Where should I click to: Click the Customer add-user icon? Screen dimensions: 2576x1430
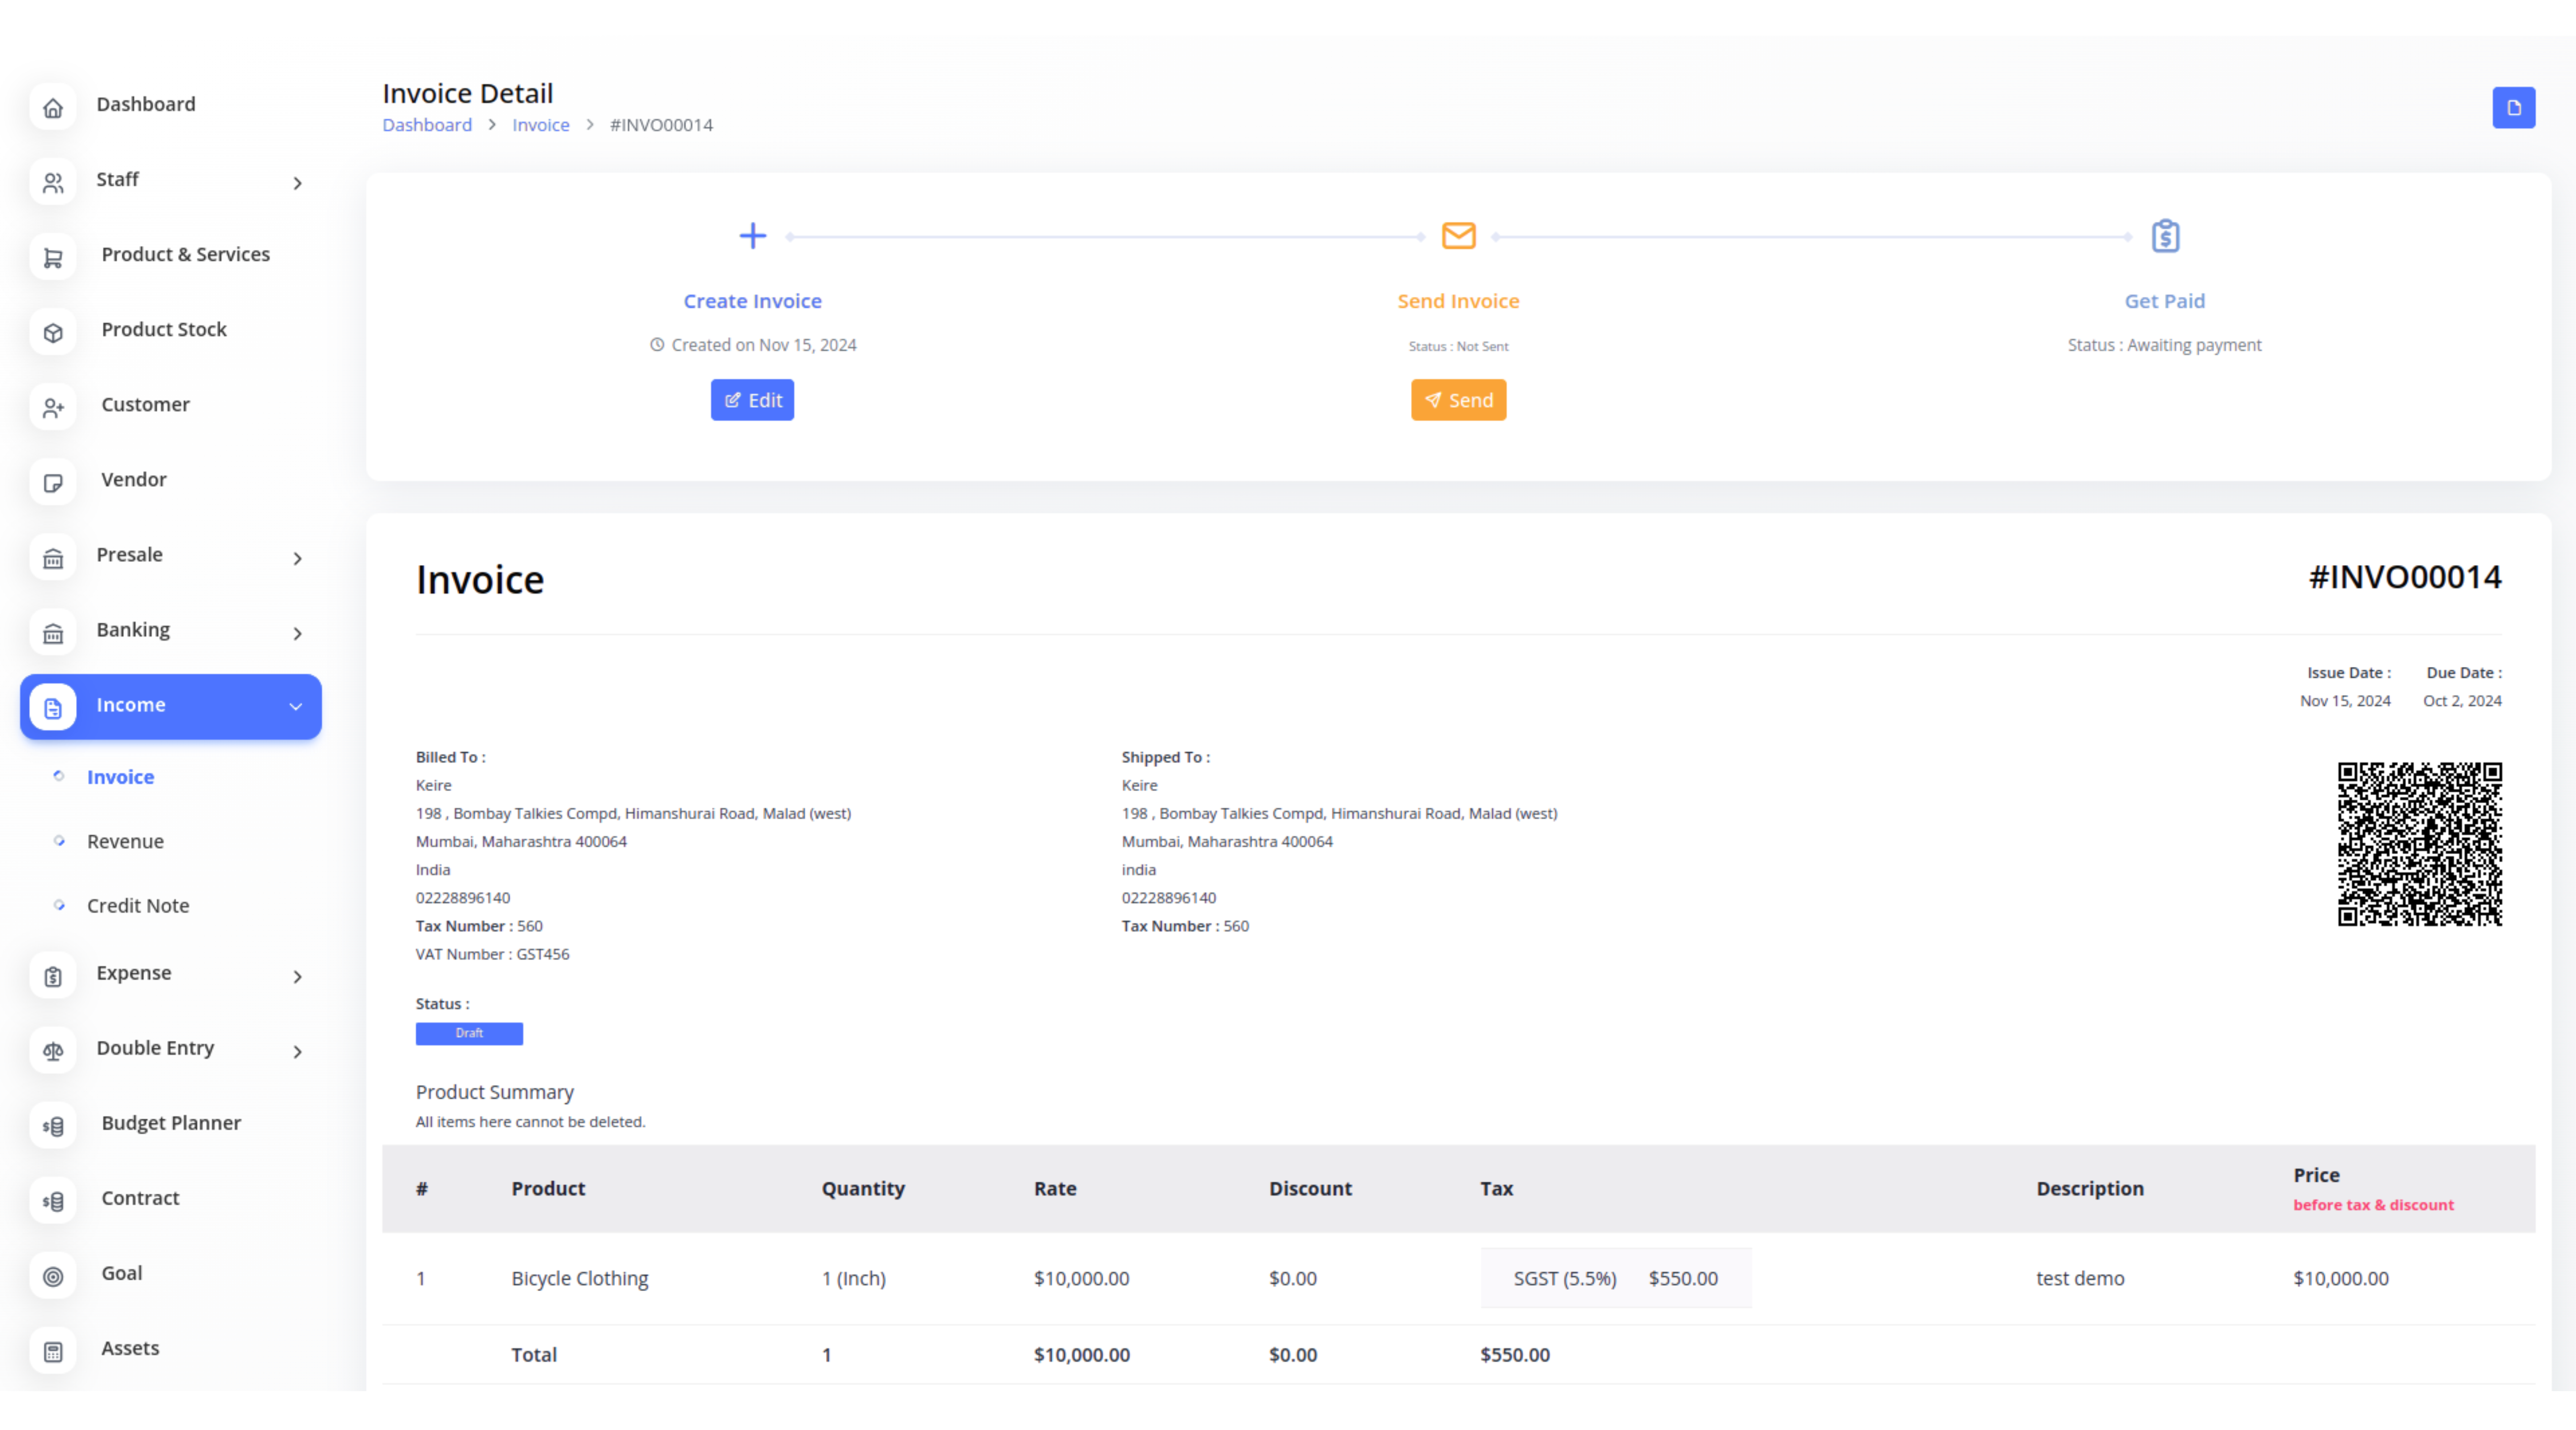coord(53,408)
